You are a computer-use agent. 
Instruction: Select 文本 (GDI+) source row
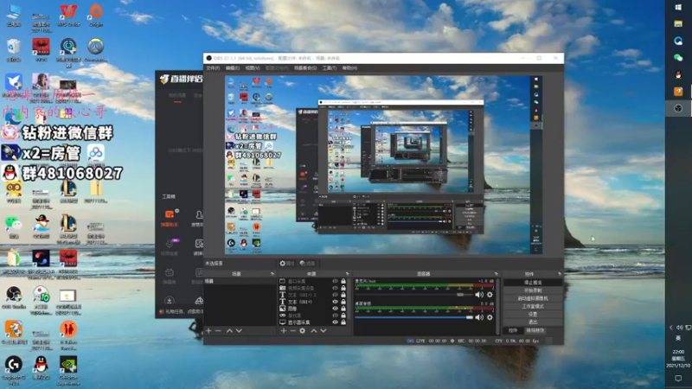pyautogui.click(x=313, y=302)
